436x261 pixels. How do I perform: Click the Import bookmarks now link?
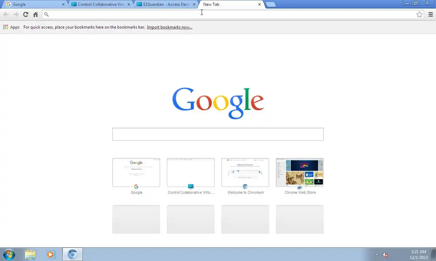click(170, 27)
